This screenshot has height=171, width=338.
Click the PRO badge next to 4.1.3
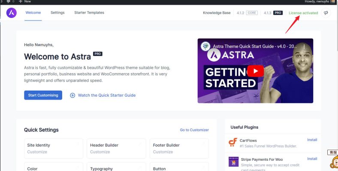[278, 13]
